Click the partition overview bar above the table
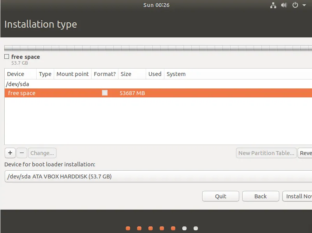Screen dimensions: 312x233 pyautogui.click(x=156, y=48)
